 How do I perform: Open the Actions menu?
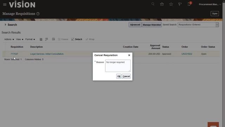9,39
